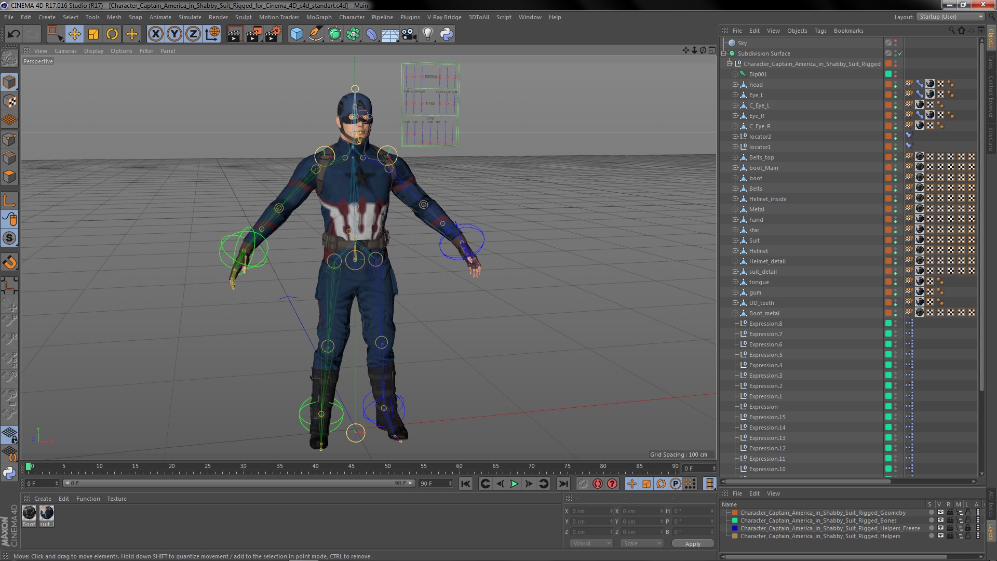Open render settings icon
Viewport: 997px width, 561px height.
coord(273,34)
